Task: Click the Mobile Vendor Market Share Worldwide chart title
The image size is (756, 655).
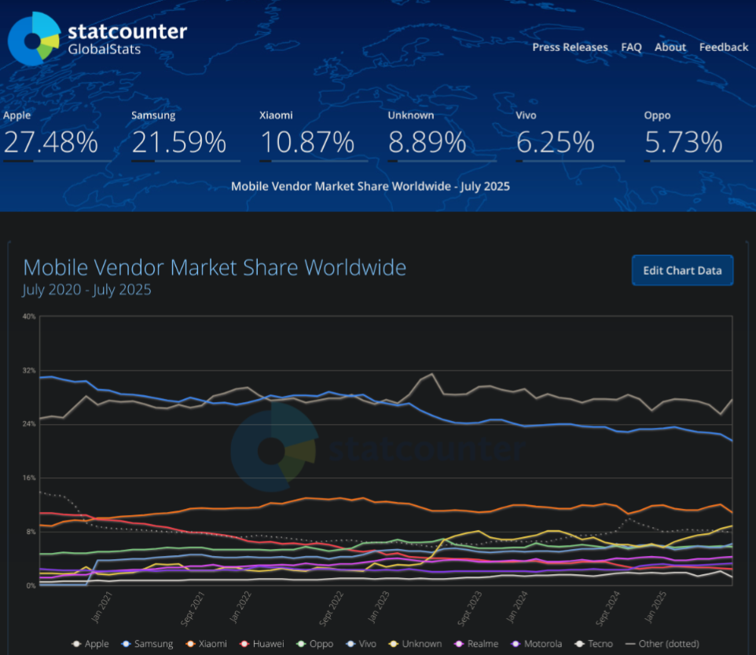Action: [x=215, y=268]
